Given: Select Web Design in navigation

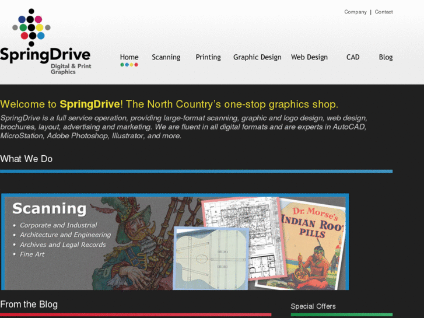Looking at the screenshot, I should (309, 57).
